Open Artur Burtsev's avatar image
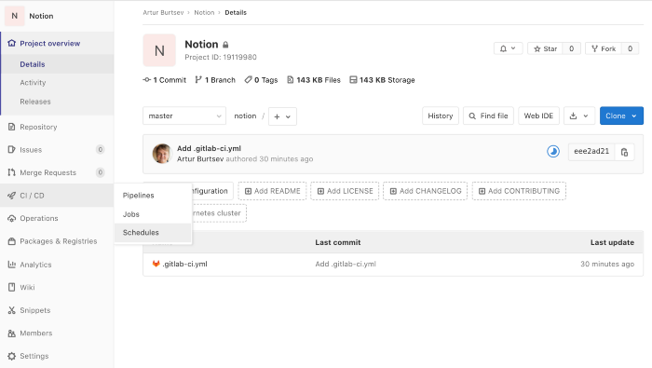Screen dimensions: 652x368 162,154
